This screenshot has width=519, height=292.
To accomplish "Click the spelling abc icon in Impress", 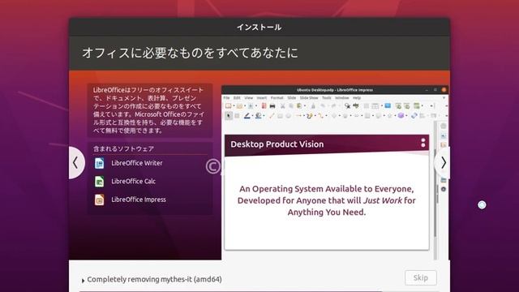I will pyautogui.click(x=356, y=105).
